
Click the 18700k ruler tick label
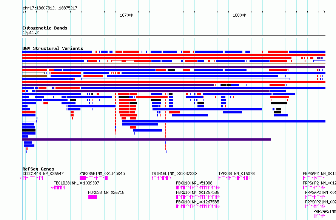coord(126,15)
